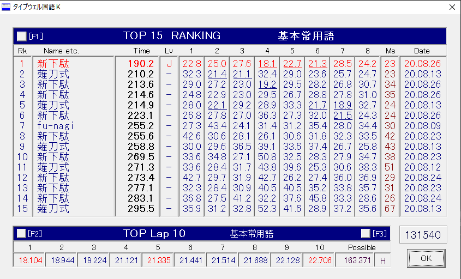Click the Possible time 163.371
This screenshot has width=461, height=279.
tap(357, 260)
